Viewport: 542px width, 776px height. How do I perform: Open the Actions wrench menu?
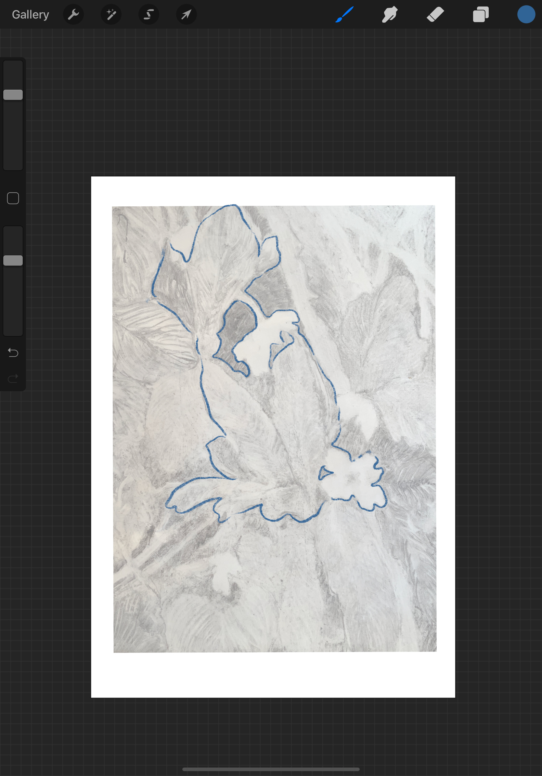[x=73, y=15]
